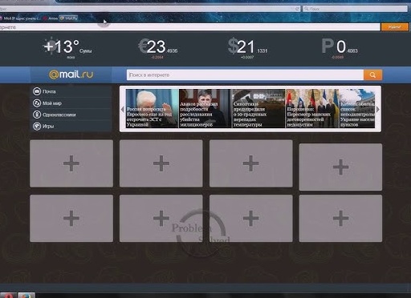Screen dimensions: 411x298
Task: Click the Одноклассники text link
Action: coord(59,115)
